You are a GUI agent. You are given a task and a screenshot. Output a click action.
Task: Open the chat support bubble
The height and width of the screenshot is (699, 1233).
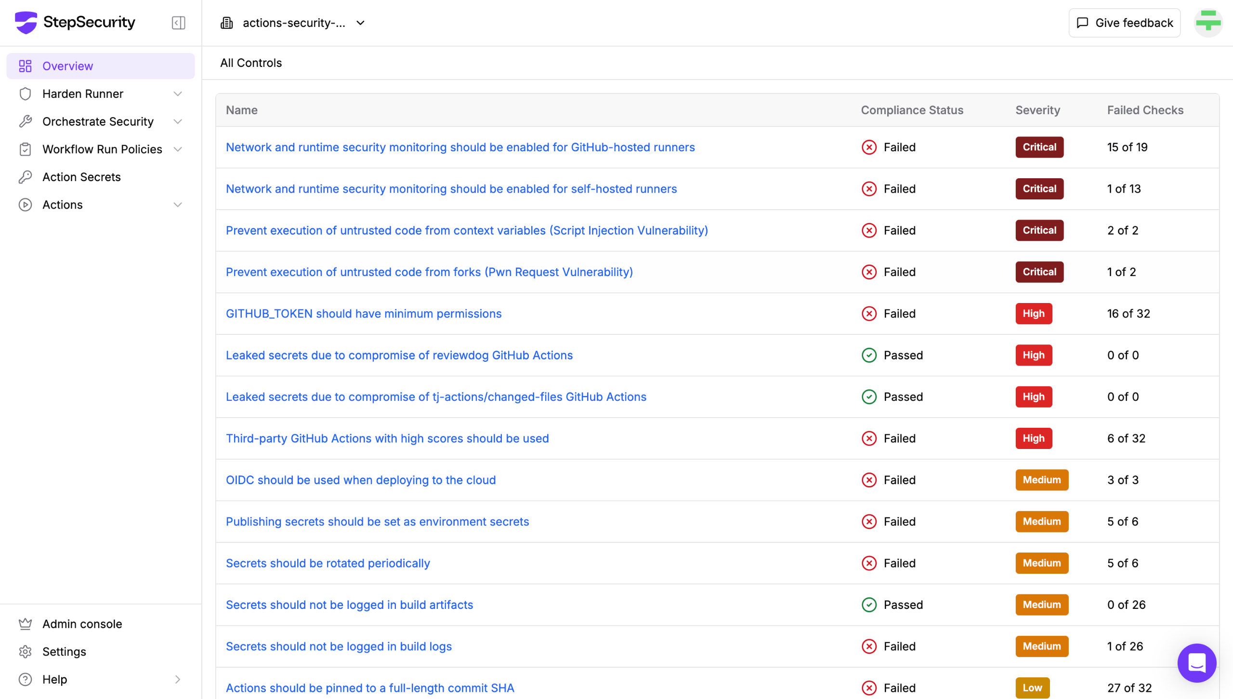(x=1196, y=663)
